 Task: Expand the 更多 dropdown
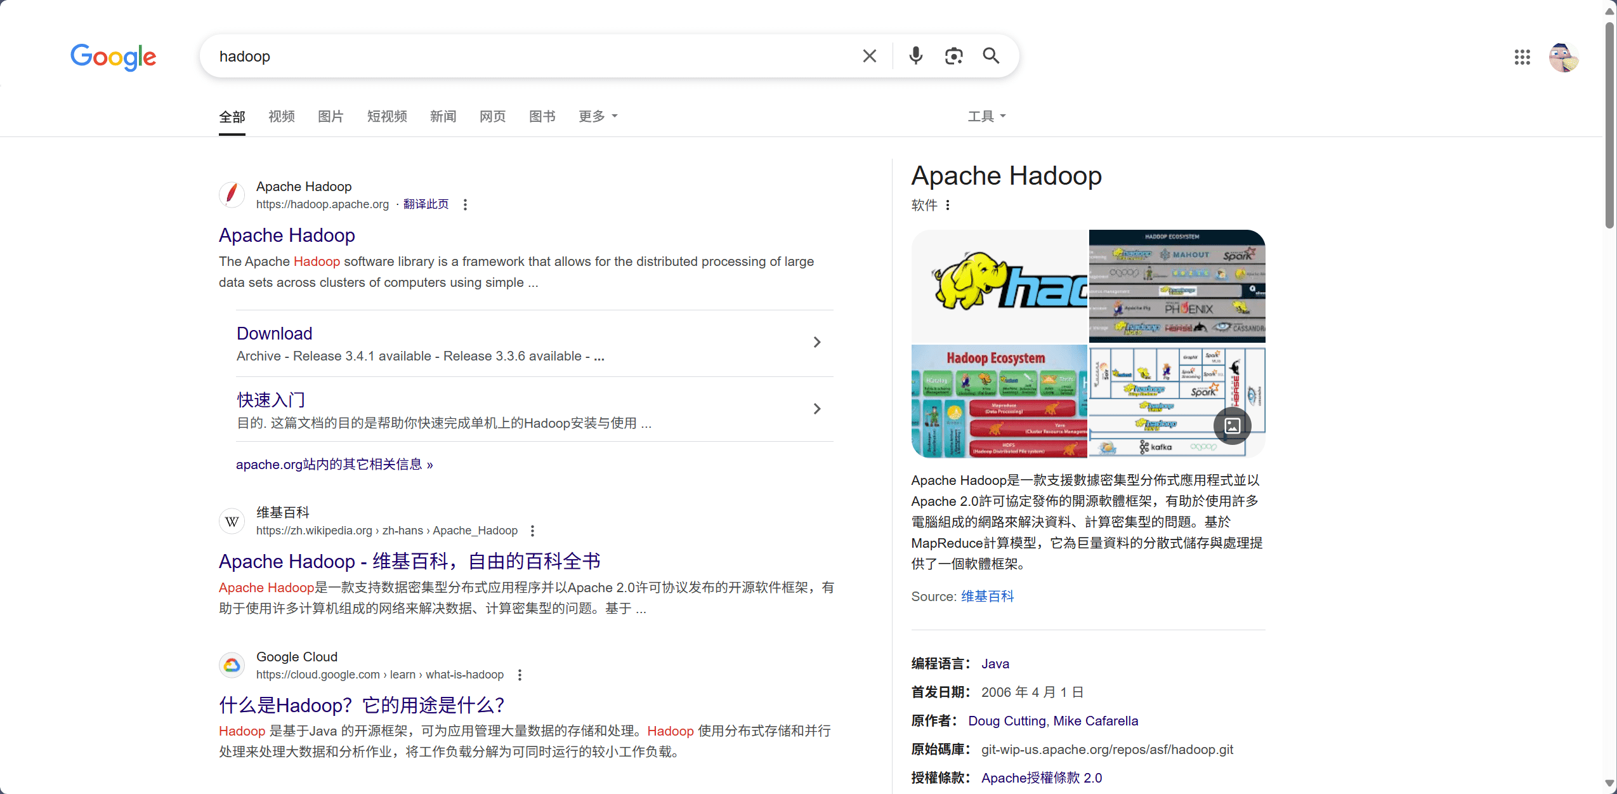598,116
